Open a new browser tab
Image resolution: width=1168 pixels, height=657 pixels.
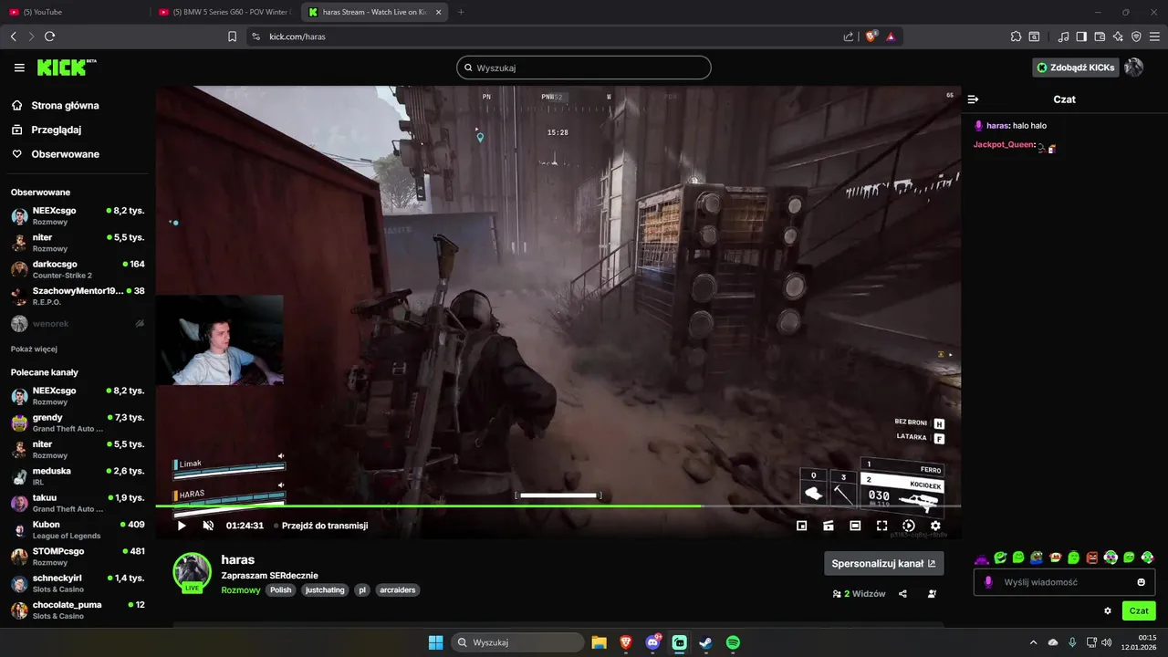pyautogui.click(x=461, y=12)
